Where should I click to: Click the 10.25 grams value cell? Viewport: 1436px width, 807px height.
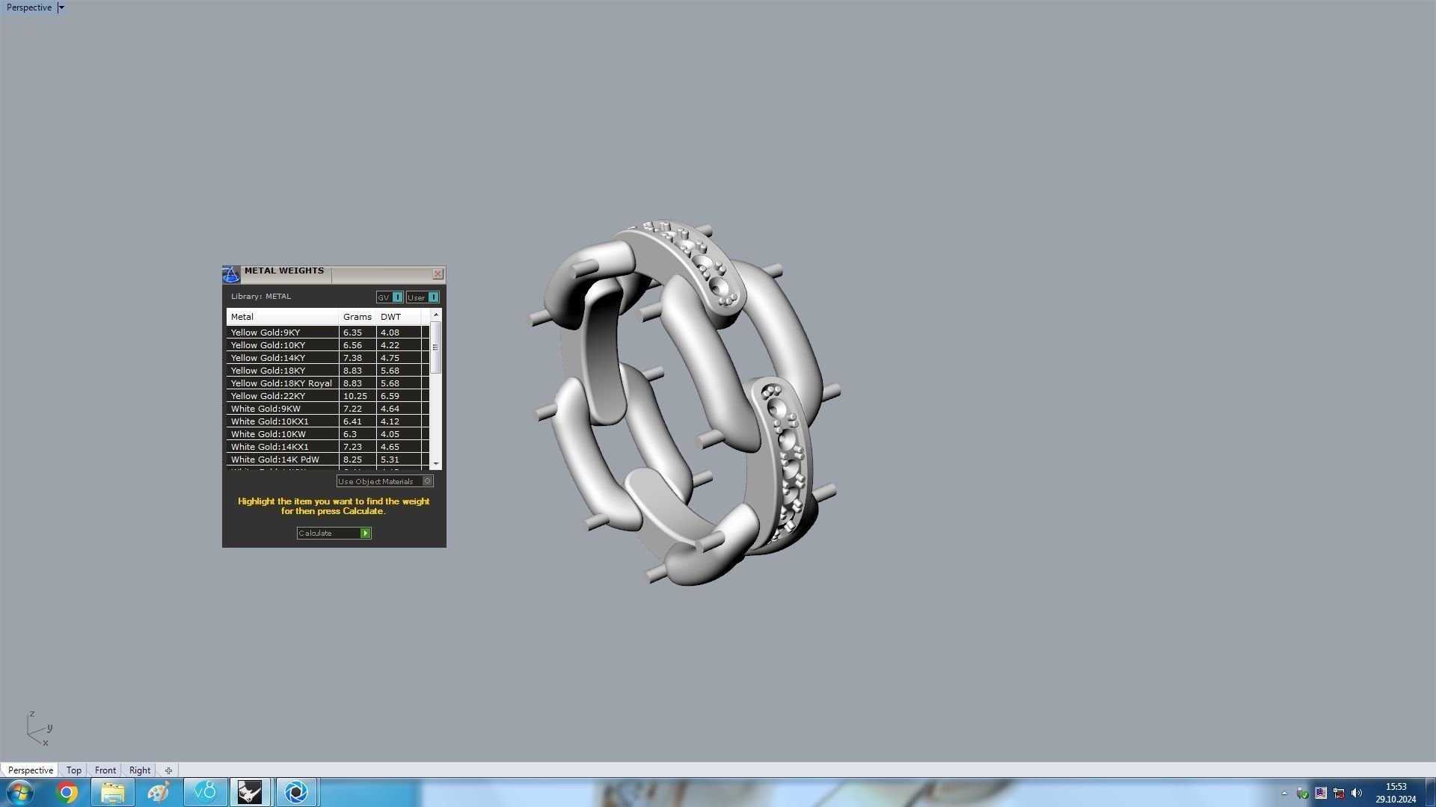click(x=358, y=396)
